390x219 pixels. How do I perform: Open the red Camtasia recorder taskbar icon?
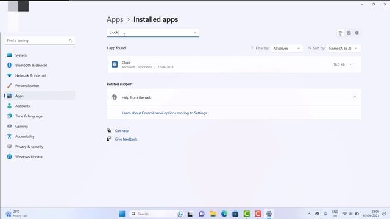click(x=258, y=214)
